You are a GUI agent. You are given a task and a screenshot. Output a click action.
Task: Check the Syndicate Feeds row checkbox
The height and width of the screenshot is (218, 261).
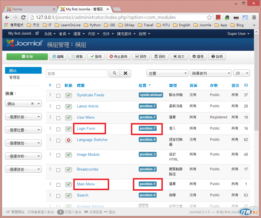(58, 96)
